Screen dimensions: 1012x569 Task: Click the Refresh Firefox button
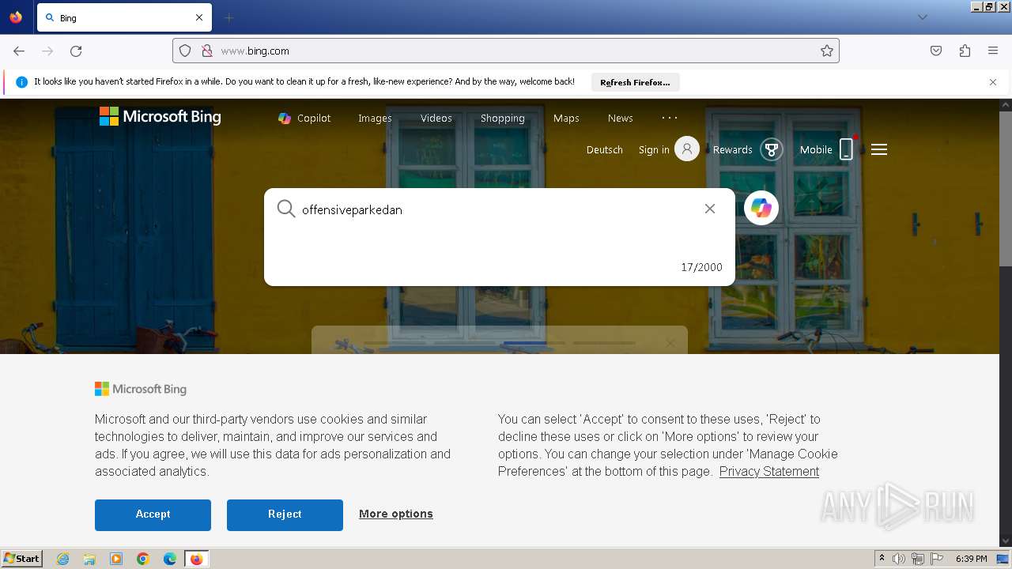[x=635, y=82]
